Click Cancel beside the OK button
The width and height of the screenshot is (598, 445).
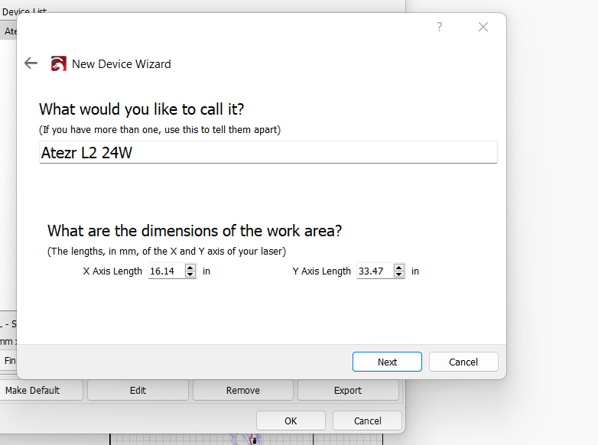(367, 421)
